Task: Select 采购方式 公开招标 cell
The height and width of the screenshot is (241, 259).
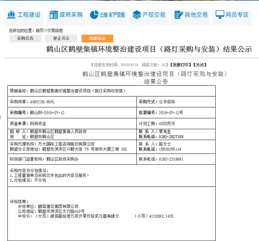Action: coord(176,102)
